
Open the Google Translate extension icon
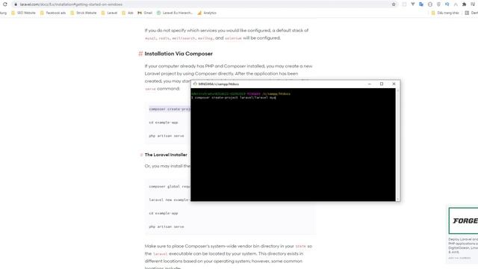[421, 4]
